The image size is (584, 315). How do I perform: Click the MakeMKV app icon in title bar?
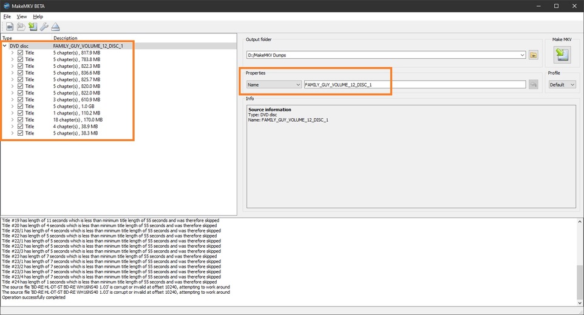(x=6, y=6)
